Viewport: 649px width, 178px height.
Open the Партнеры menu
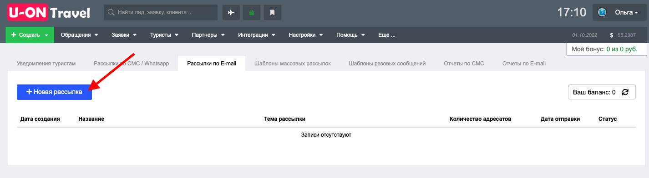click(x=208, y=35)
